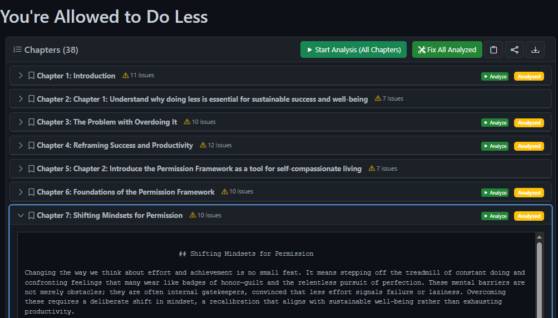Click the clipboard copy icon button

[x=493, y=49]
